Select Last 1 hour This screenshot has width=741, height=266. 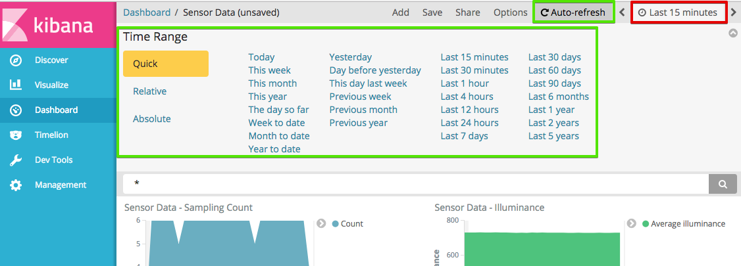(465, 83)
